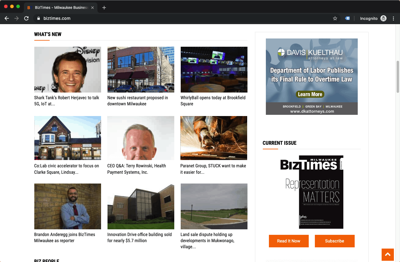
Task: Open the Innovation Drive office building photo
Action: [141, 206]
